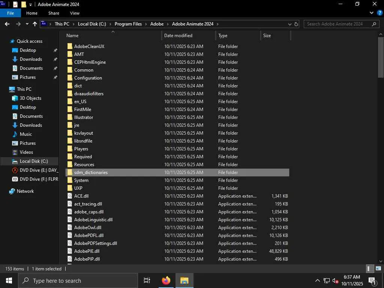Viewport: 384px width, 288px height.
Task: Select Quick access in navigation pane
Action: 29,41
